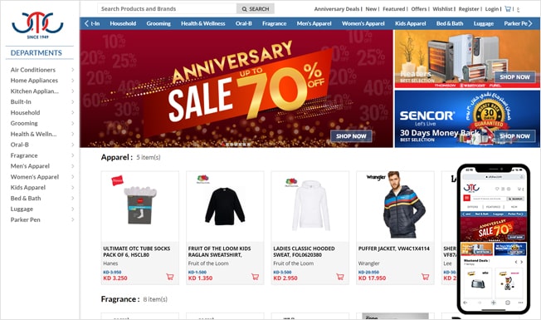The width and height of the screenshot is (541, 320).
Task: Focus the Search Products and Brands field
Action: pyautogui.click(x=167, y=9)
